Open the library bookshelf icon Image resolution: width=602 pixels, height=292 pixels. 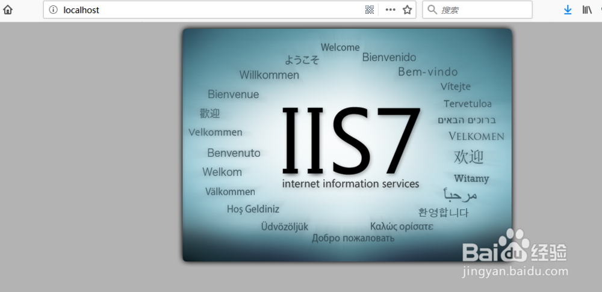pos(587,10)
